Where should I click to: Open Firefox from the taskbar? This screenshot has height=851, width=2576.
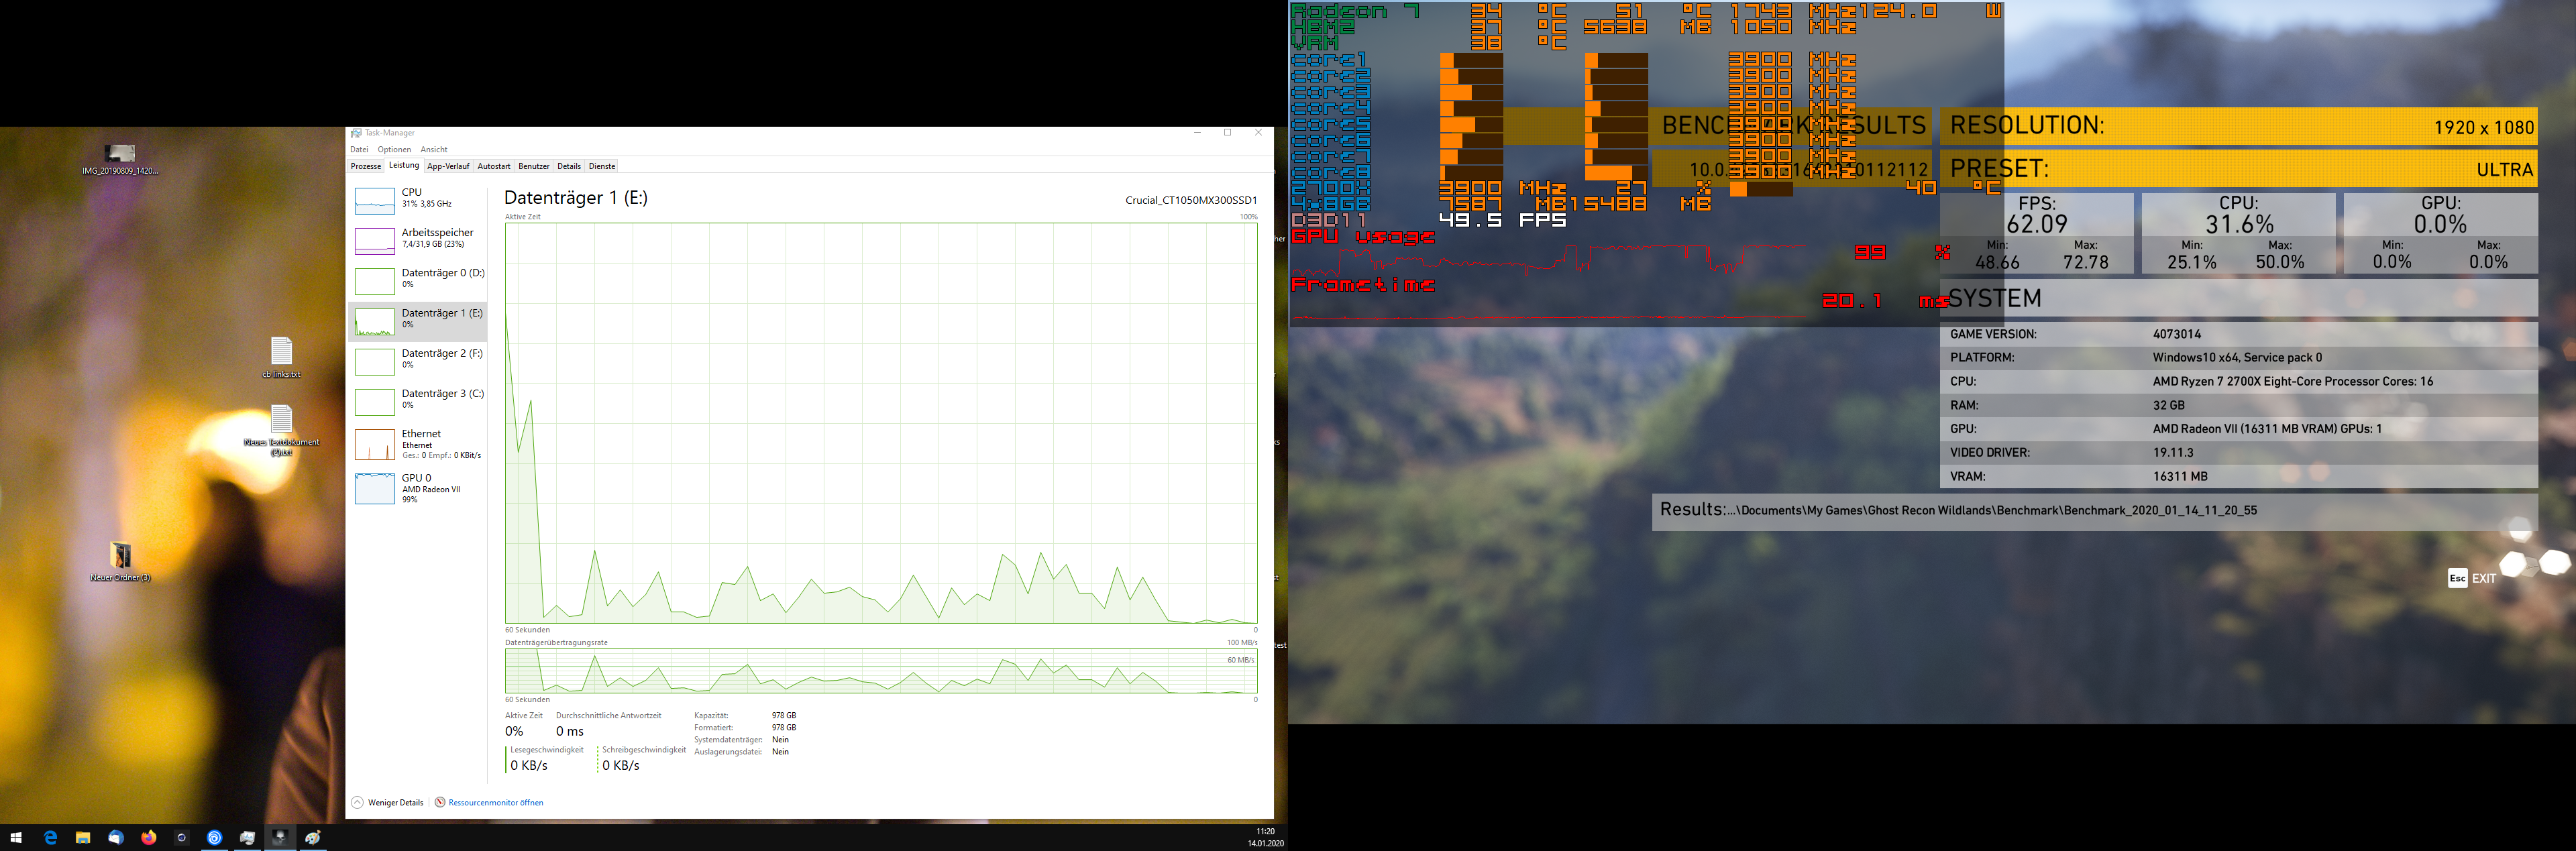click(149, 838)
